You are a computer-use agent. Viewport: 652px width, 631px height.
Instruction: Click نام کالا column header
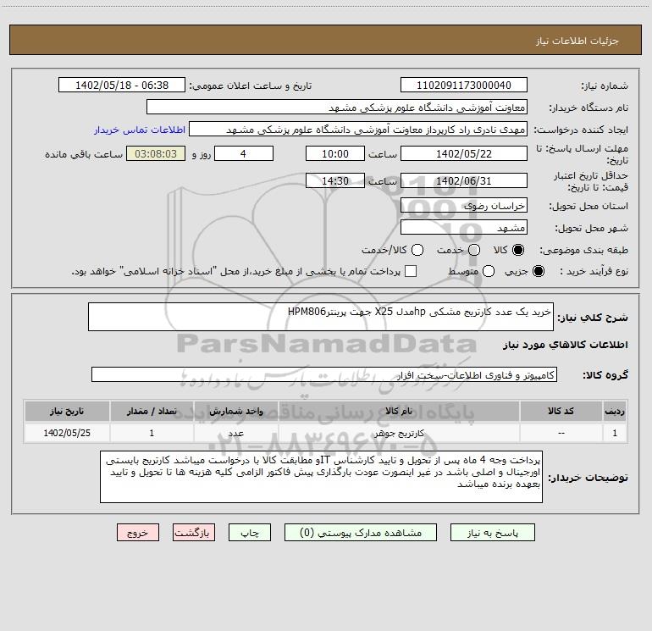[399, 411]
